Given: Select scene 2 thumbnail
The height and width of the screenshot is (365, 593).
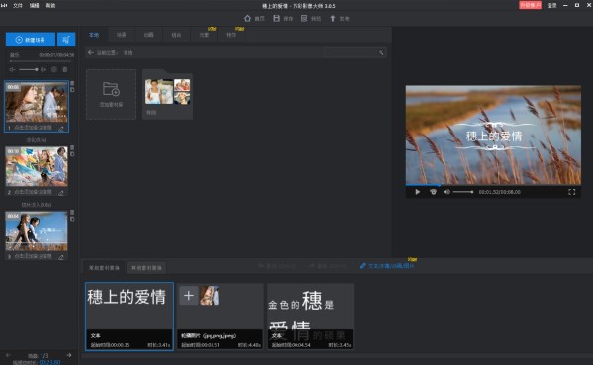Looking at the screenshot, I should tap(37, 166).
